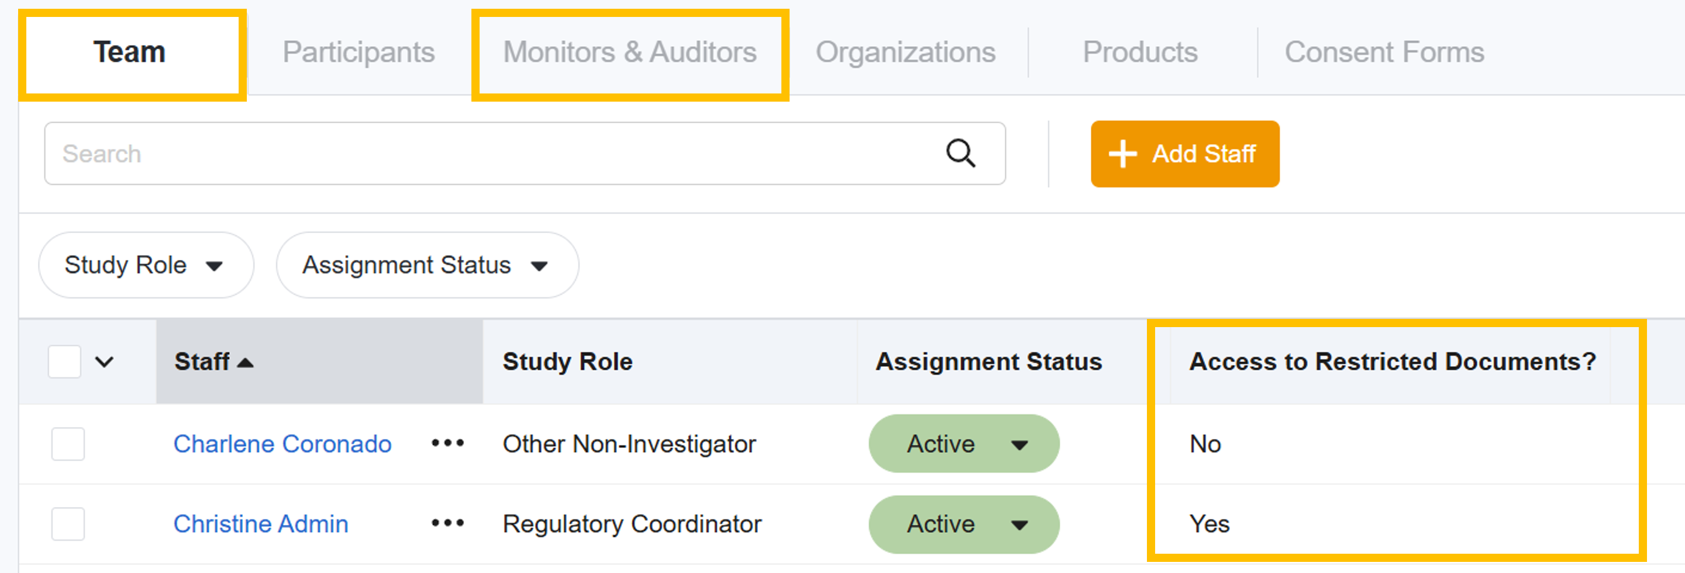1685x573 pixels.
Task: Click the Christine Admin name link
Action: (260, 524)
